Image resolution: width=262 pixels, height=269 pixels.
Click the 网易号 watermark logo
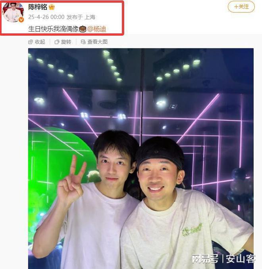tap(205, 259)
